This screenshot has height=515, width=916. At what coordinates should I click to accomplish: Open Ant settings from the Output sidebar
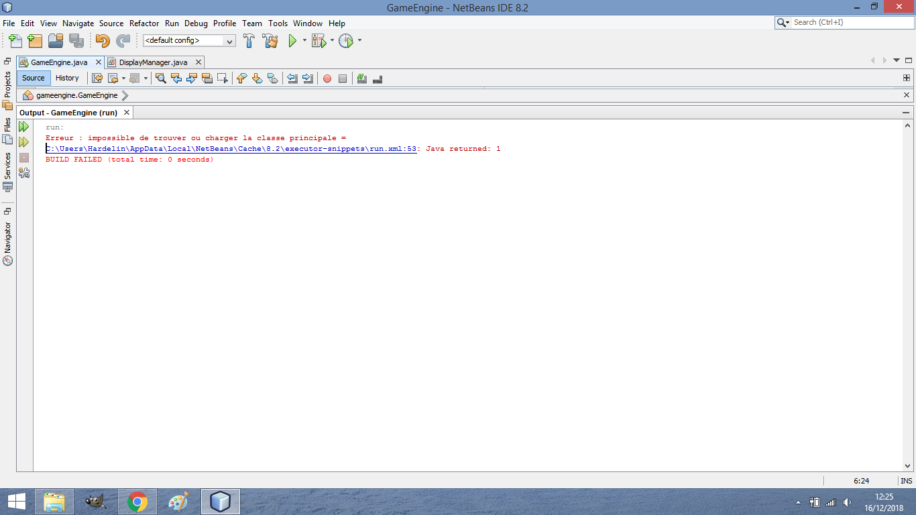tap(24, 173)
